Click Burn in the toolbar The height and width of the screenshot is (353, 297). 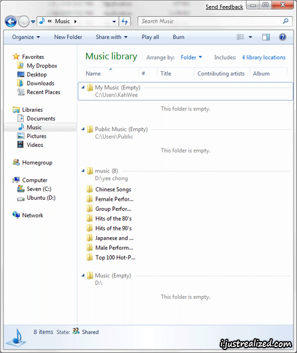point(179,37)
